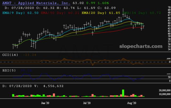The image size is (171, 108).
Task: Click the 54 label on price axis
Action: (169, 49)
